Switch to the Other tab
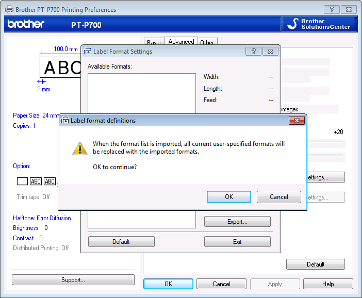 (207, 42)
